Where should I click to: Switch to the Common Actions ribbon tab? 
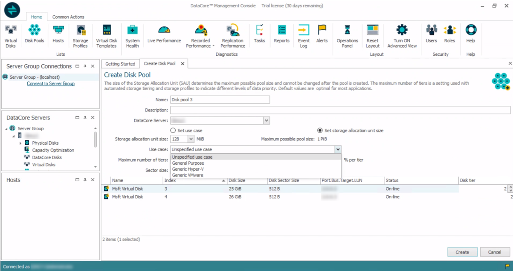tap(68, 17)
